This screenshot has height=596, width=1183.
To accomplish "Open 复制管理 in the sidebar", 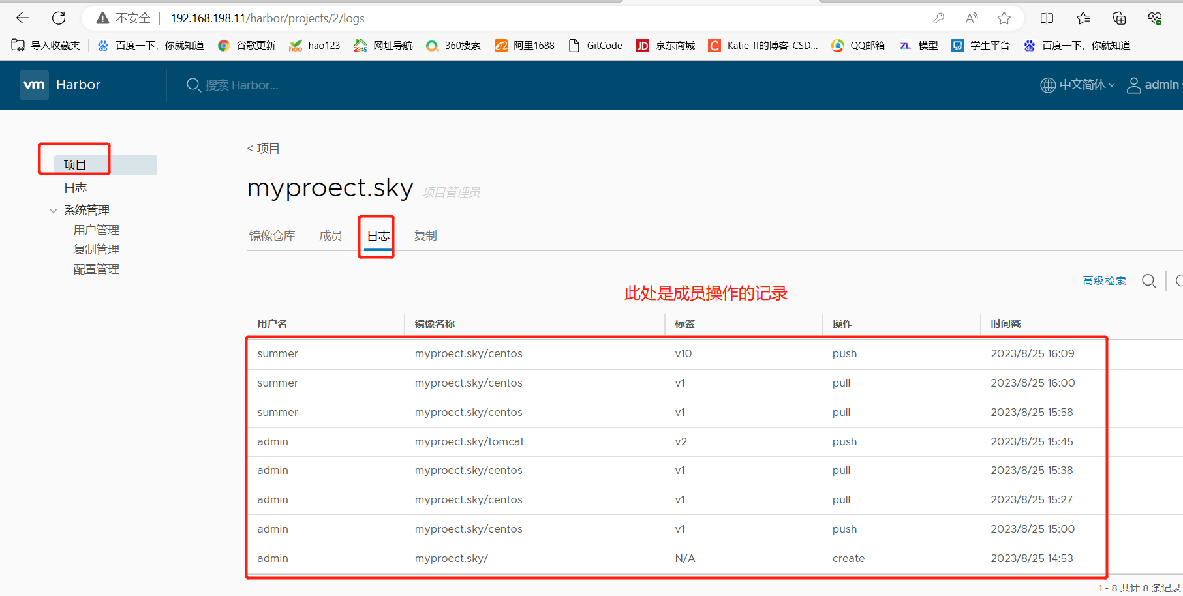I will pyautogui.click(x=96, y=250).
